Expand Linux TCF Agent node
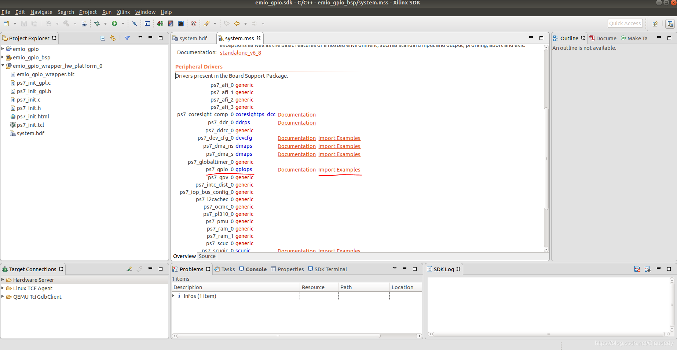677x350 pixels. (3, 288)
